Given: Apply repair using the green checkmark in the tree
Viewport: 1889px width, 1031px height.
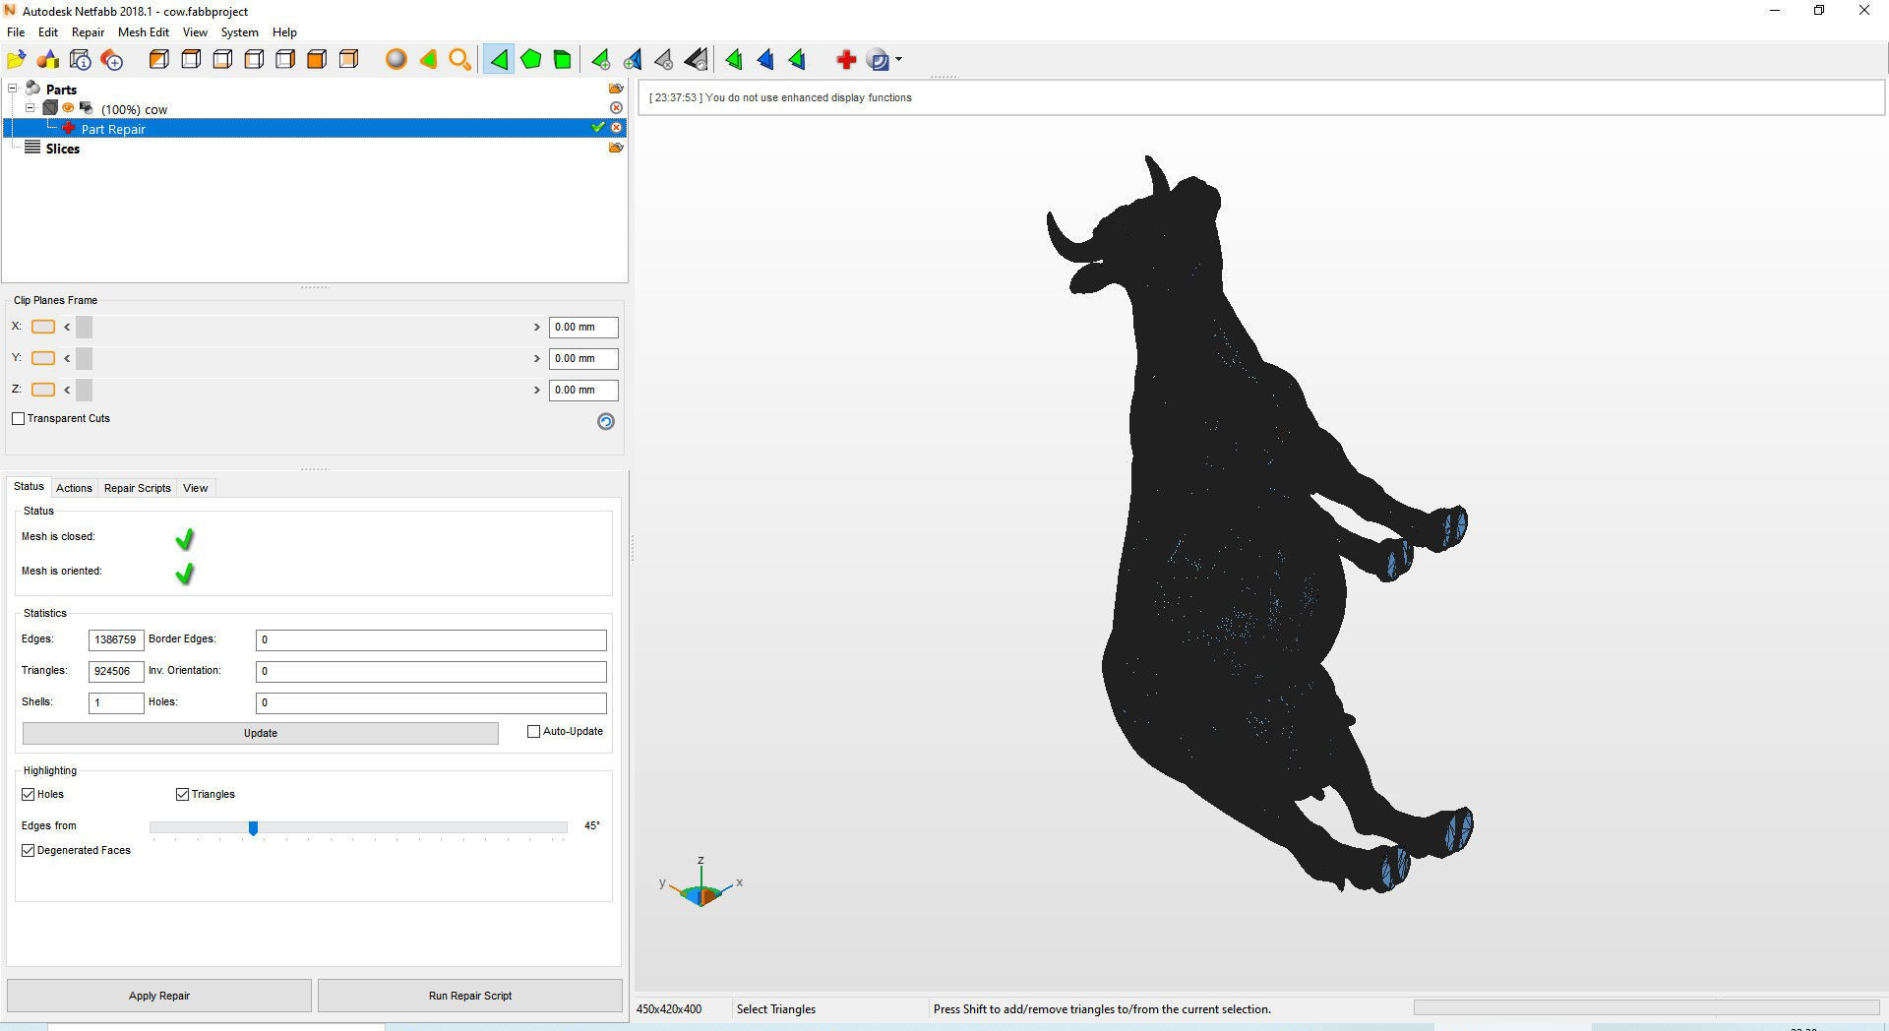Looking at the screenshot, I should (597, 128).
